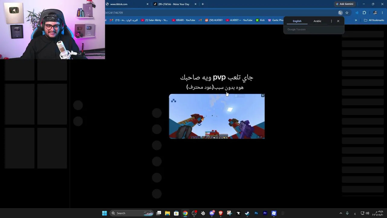Open Google Chrome from the taskbar
This screenshot has height=218, width=387.
[x=185, y=213]
